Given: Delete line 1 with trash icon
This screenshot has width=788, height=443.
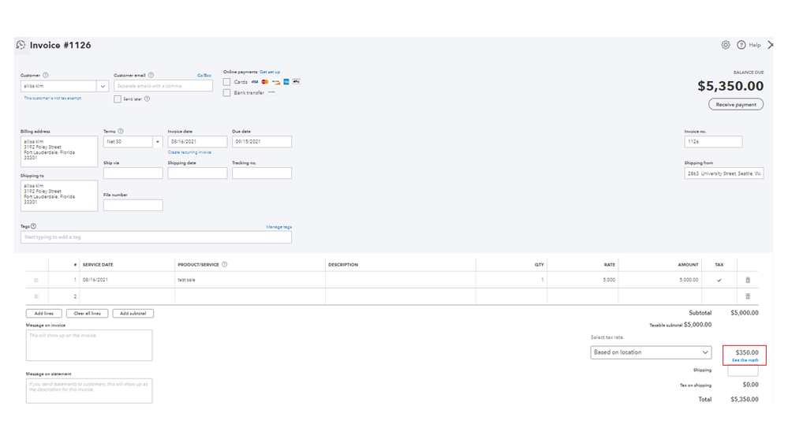Looking at the screenshot, I should (x=748, y=281).
